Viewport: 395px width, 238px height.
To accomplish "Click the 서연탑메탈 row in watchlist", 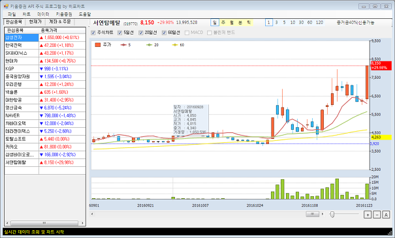I will point(45,162).
